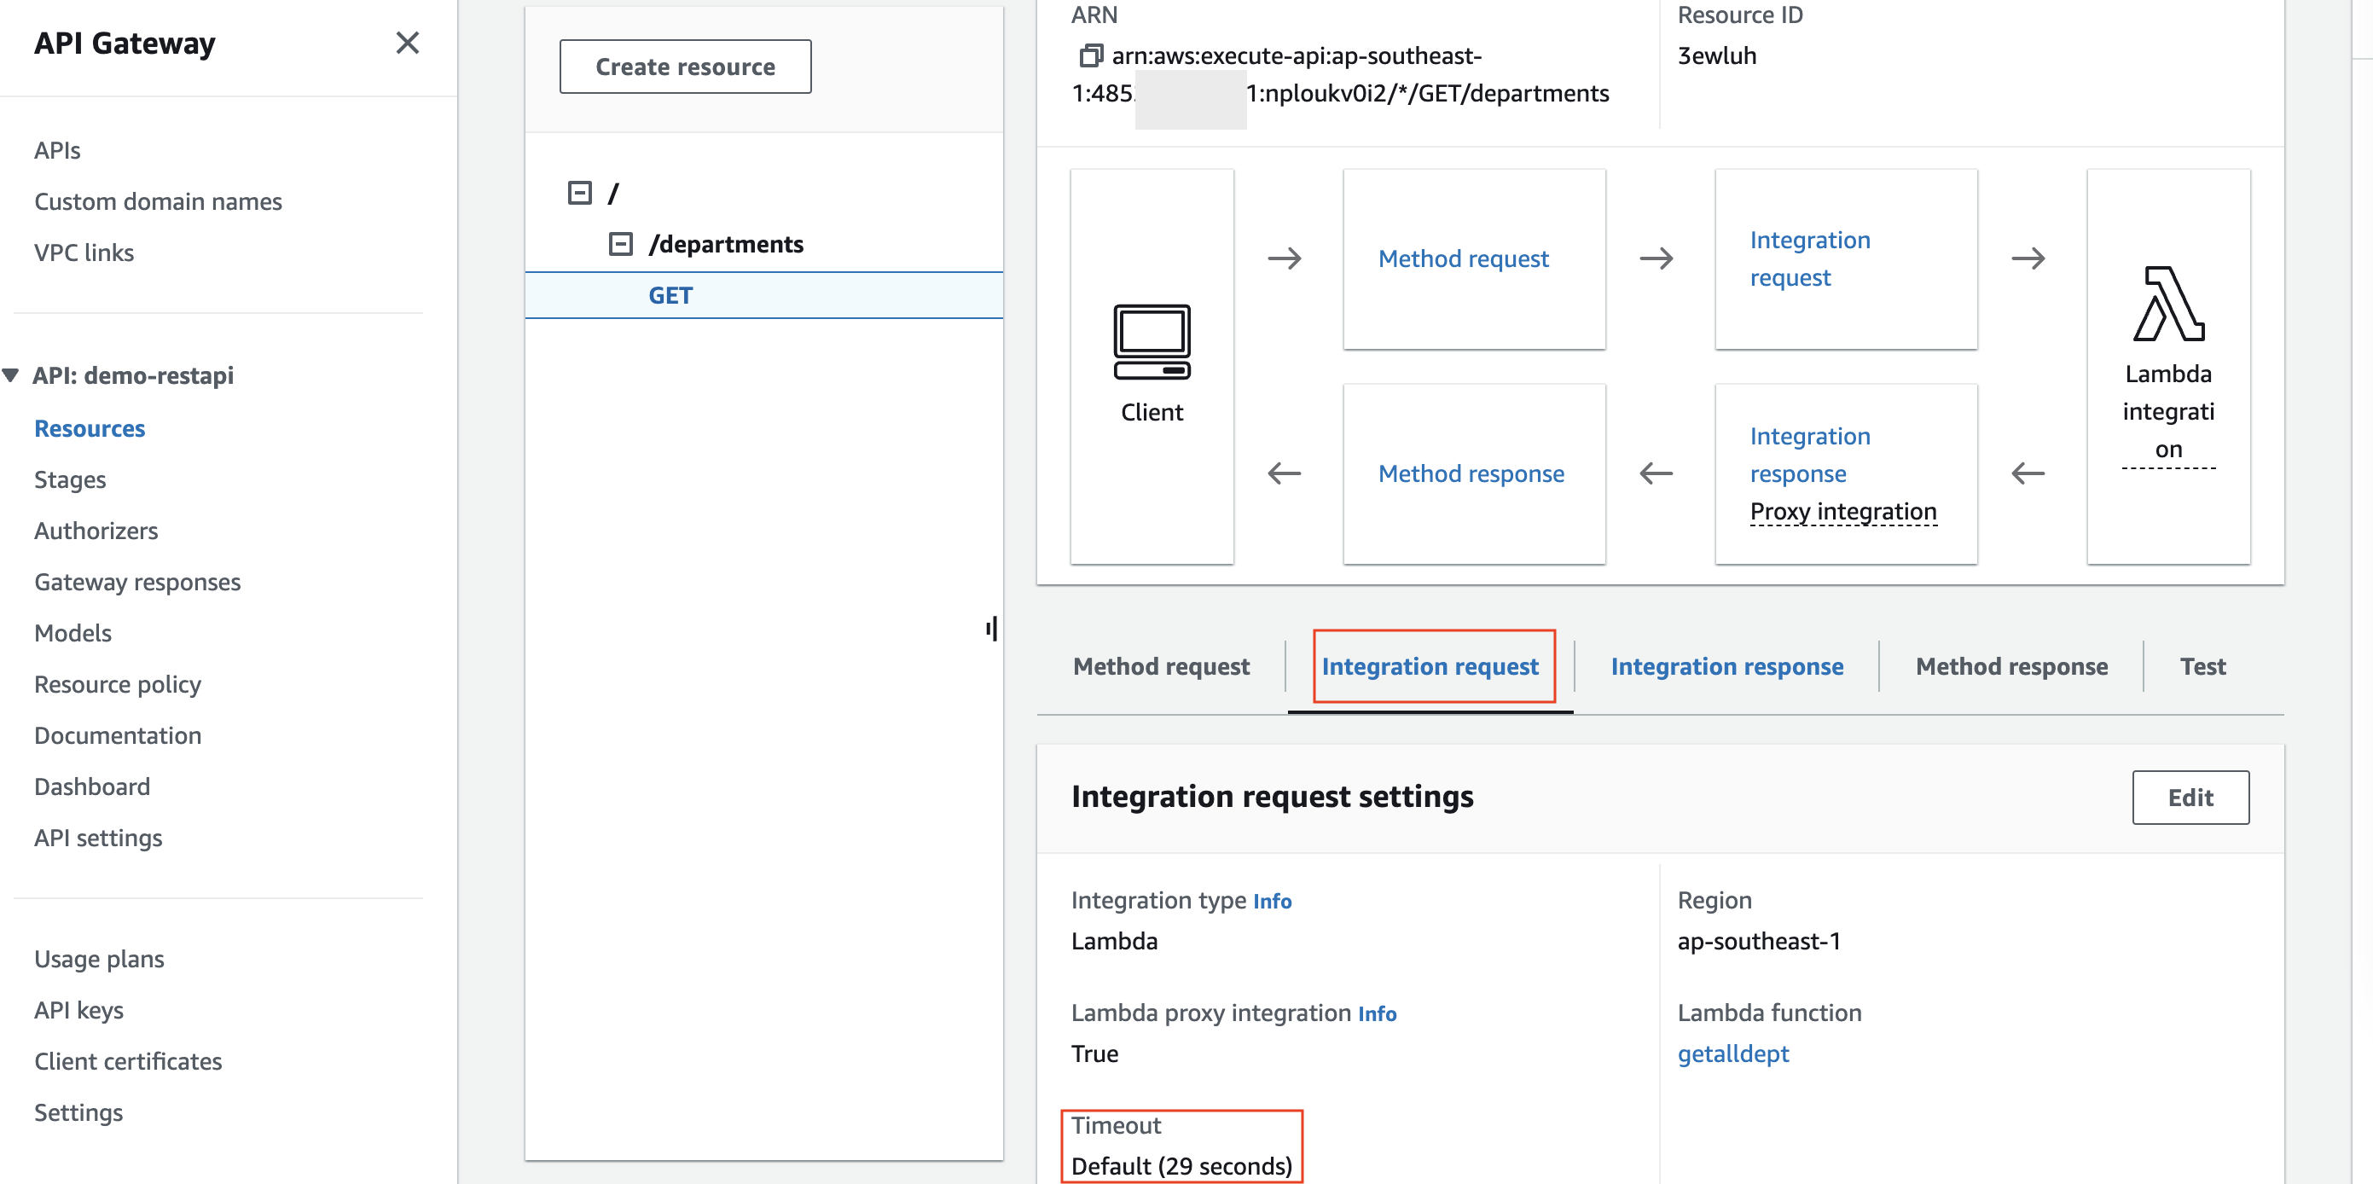2373x1184 pixels.
Task: Show Info for Integration type
Action: pos(1272,901)
